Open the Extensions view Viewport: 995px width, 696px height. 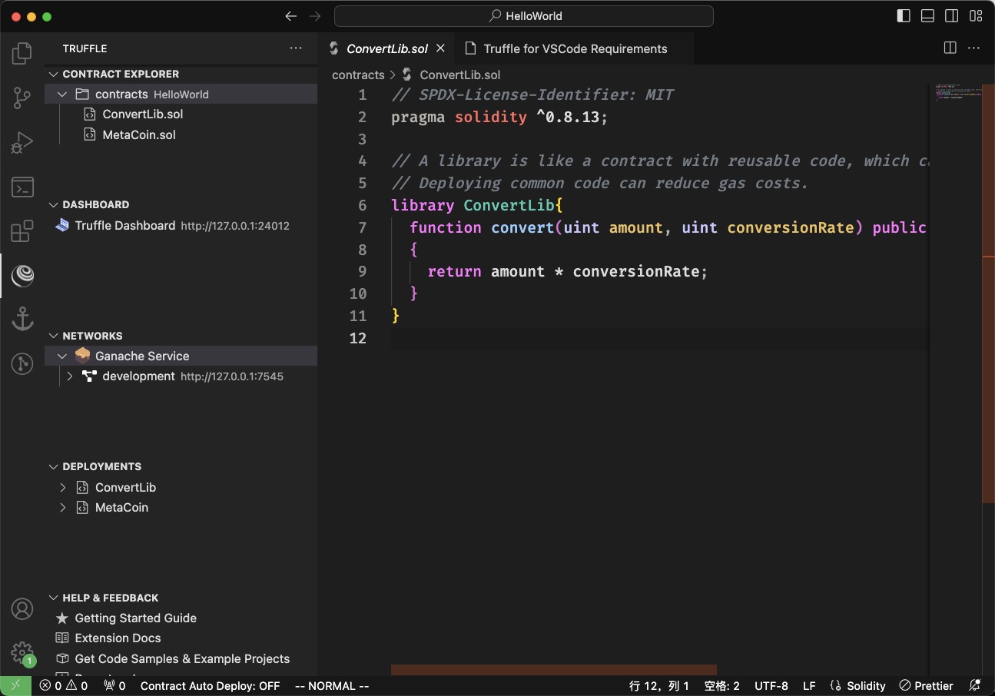[22, 231]
